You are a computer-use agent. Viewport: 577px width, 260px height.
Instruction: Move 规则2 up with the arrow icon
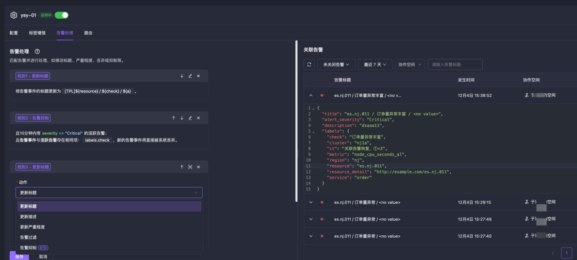174,118
